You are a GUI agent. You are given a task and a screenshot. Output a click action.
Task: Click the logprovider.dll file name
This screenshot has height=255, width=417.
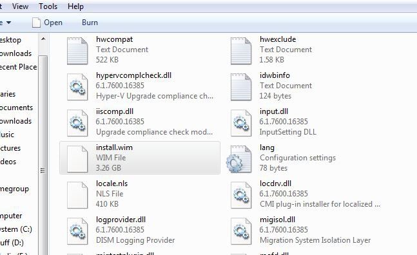[x=121, y=220]
